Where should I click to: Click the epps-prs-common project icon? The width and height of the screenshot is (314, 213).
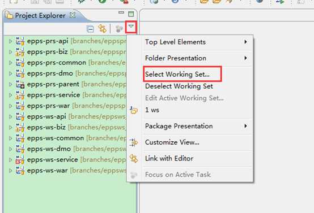[20, 63]
